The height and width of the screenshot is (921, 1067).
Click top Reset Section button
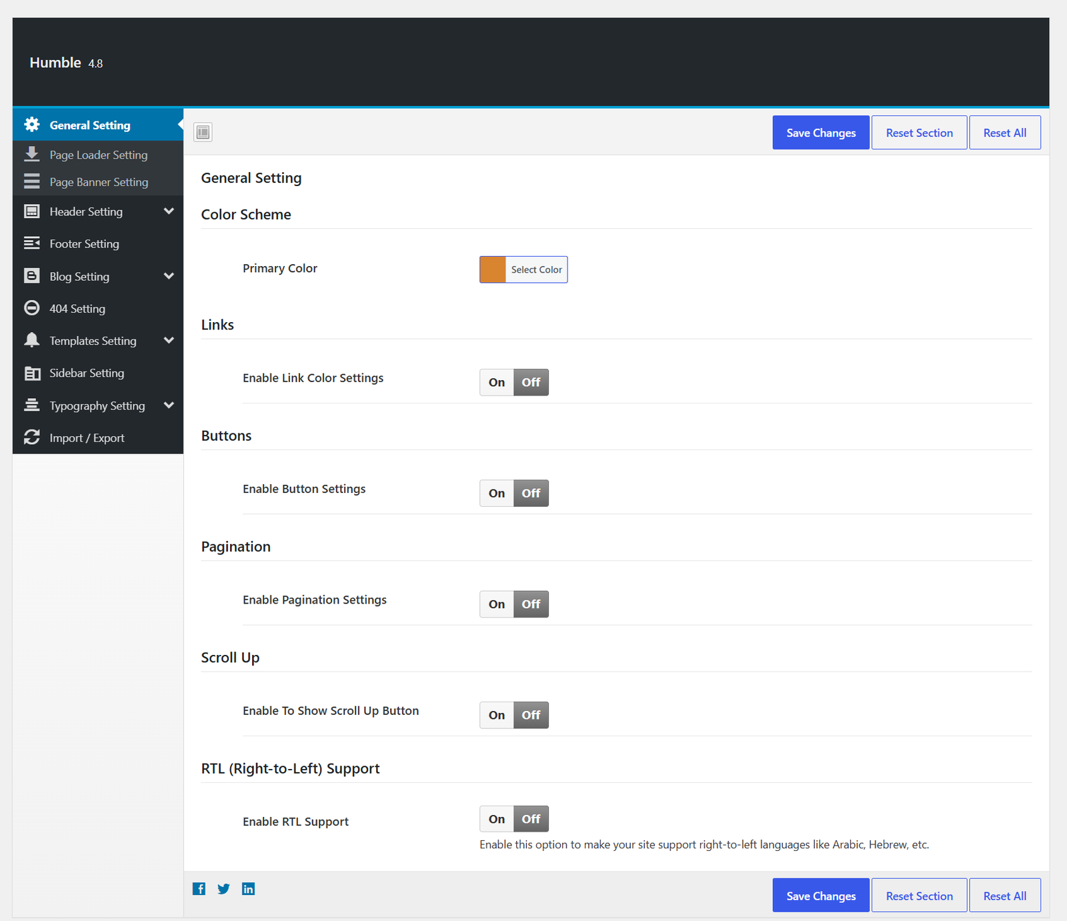pyautogui.click(x=919, y=132)
